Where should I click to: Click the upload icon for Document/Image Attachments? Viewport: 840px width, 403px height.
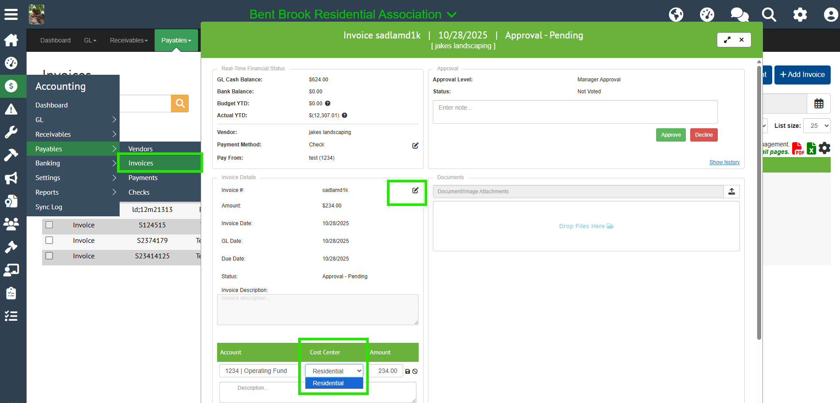click(x=731, y=192)
